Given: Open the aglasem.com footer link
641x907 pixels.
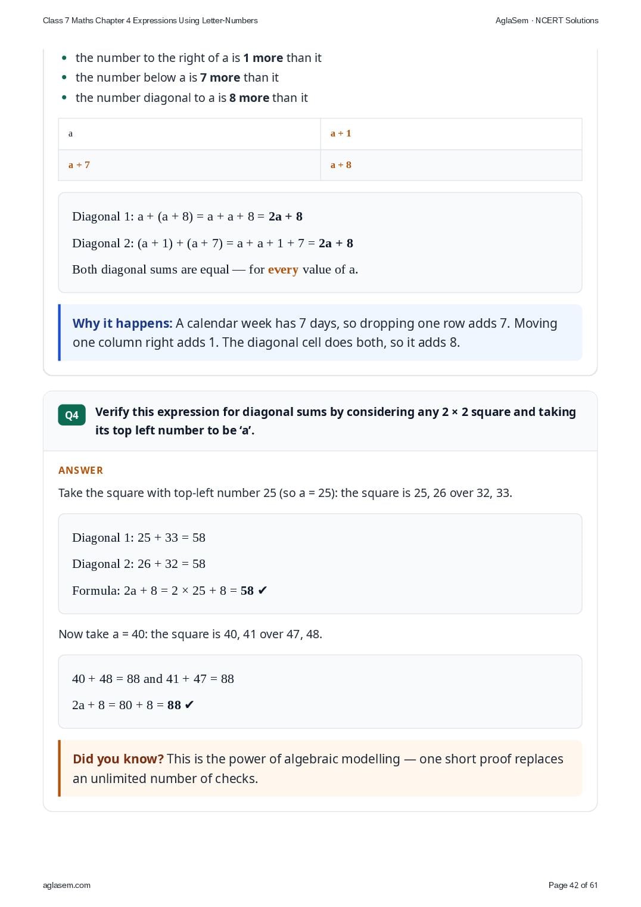Looking at the screenshot, I should coord(67,885).
